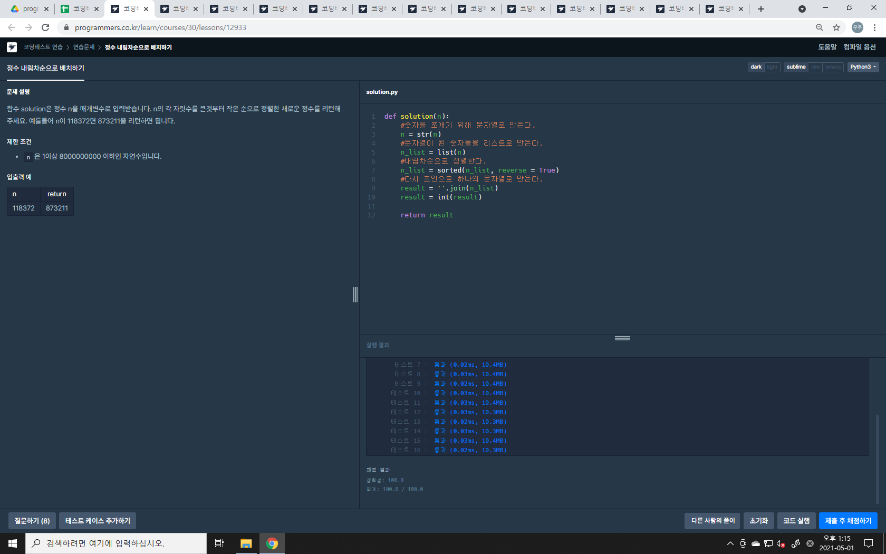Open Task View in the taskbar
The width and height of the screenshot is (886, 554).
[x=219, y=543]
